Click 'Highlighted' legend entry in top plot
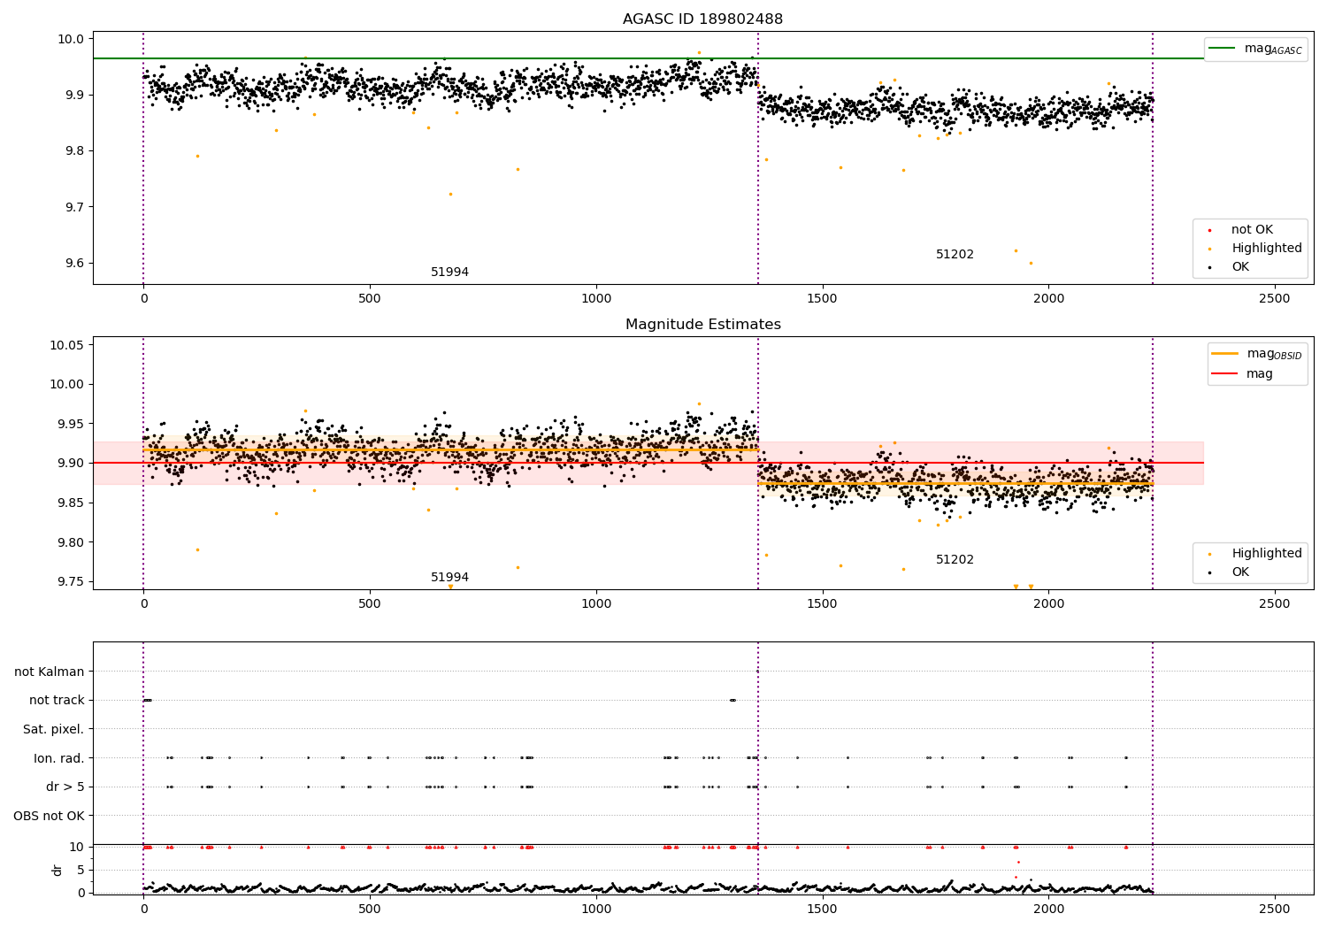The height and width of the screenshot is (929, 1327). click(x=1266, y=249)
